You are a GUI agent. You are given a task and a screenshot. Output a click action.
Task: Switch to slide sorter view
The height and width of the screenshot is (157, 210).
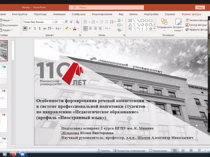coord(183,150)
